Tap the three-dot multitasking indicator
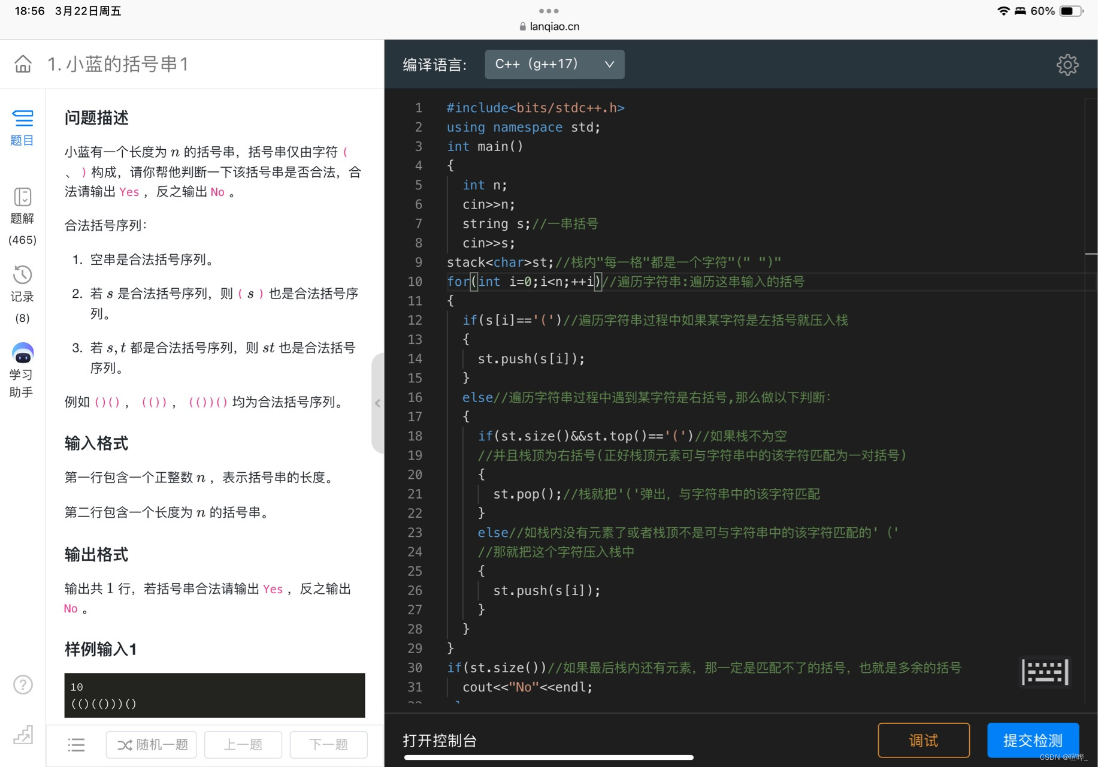This screenshot has width=1098, height=767. pos(549,11)
